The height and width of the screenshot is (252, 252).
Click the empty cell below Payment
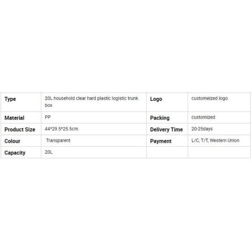coord(167,152)
